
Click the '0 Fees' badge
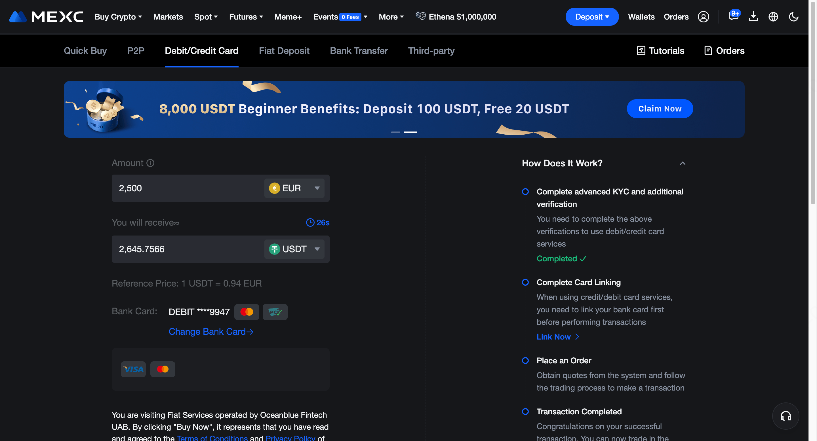[x=350, y=17]
